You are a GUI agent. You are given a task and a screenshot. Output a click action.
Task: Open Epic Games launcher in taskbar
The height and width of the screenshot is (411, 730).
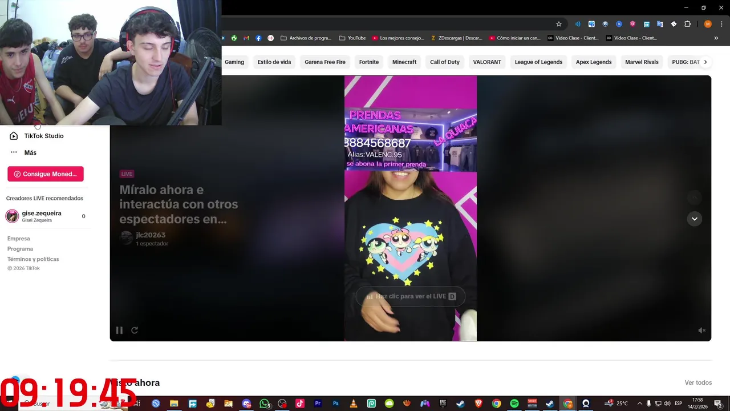pyautogui.click(x=443, y=404)
